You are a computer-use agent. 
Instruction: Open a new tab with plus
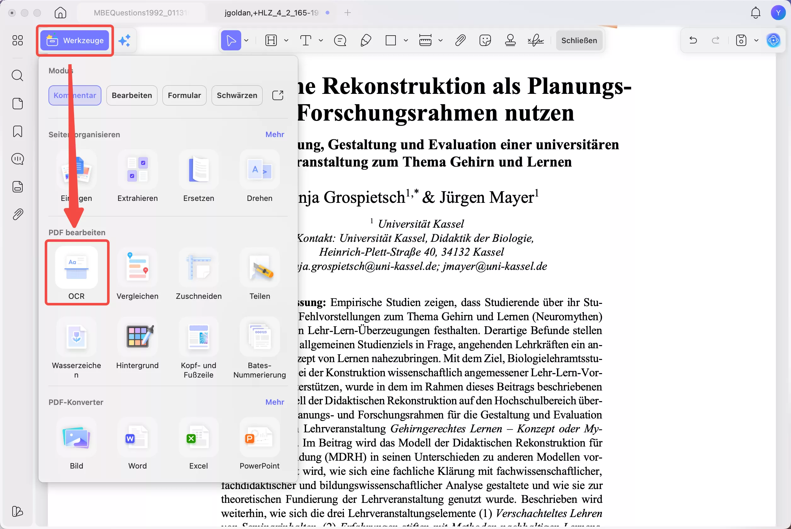tap(347, 13)
